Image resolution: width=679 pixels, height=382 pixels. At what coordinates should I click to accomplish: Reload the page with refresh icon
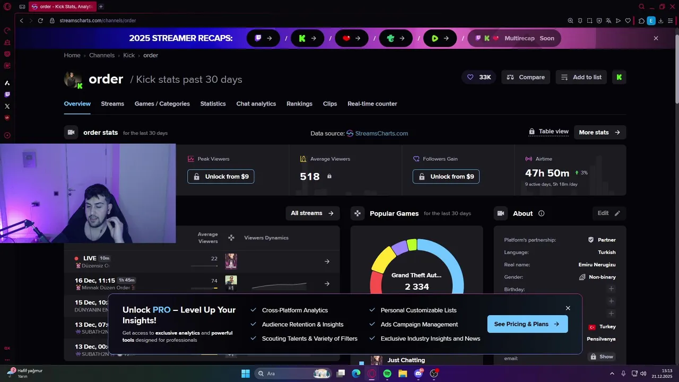(40, 21)
